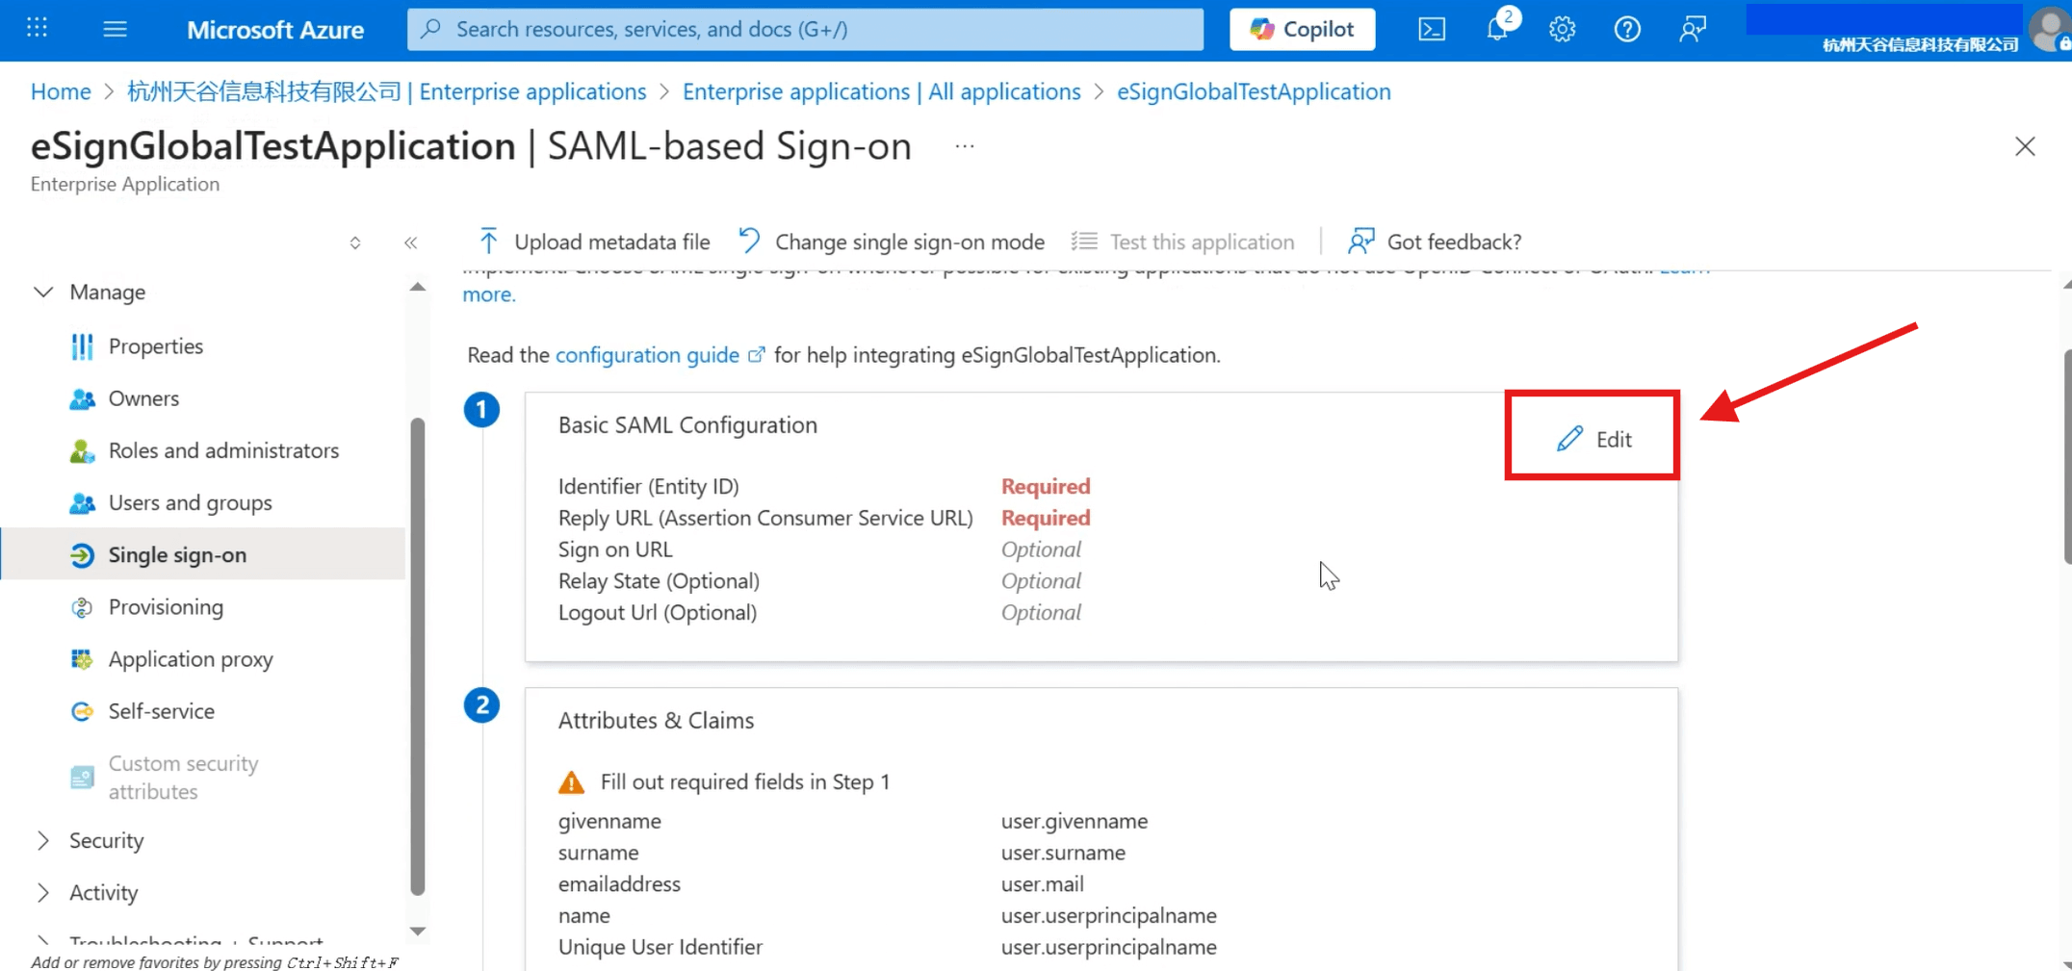
Task: Open Provisioning in the sidebar
Action: (x=166, y=606)
